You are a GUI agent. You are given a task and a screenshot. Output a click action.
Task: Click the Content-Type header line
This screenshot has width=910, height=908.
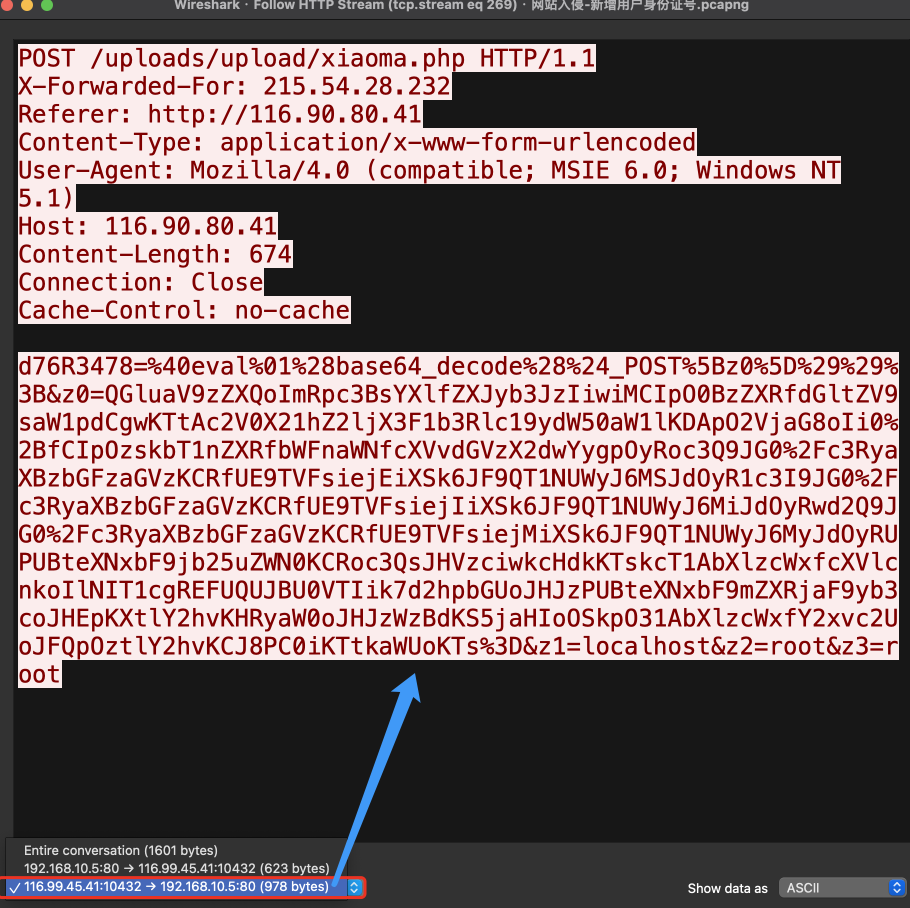(x=356, y=142)
